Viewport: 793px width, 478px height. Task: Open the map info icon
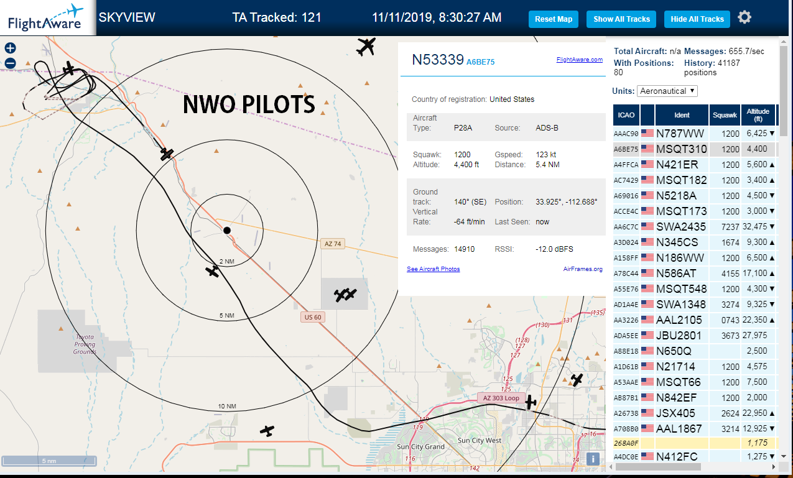click(593, 459)
